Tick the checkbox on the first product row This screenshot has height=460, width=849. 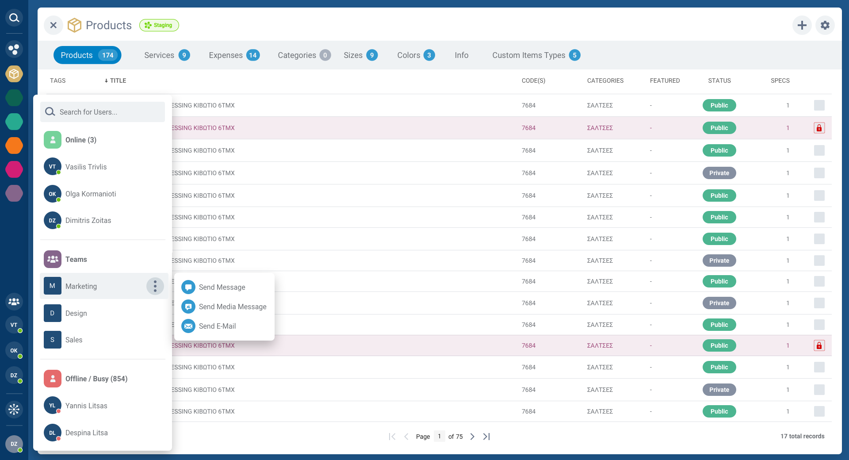819,105
